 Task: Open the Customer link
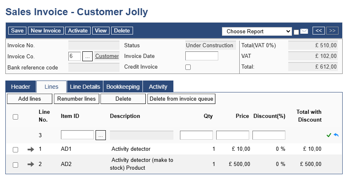point(107,56)
